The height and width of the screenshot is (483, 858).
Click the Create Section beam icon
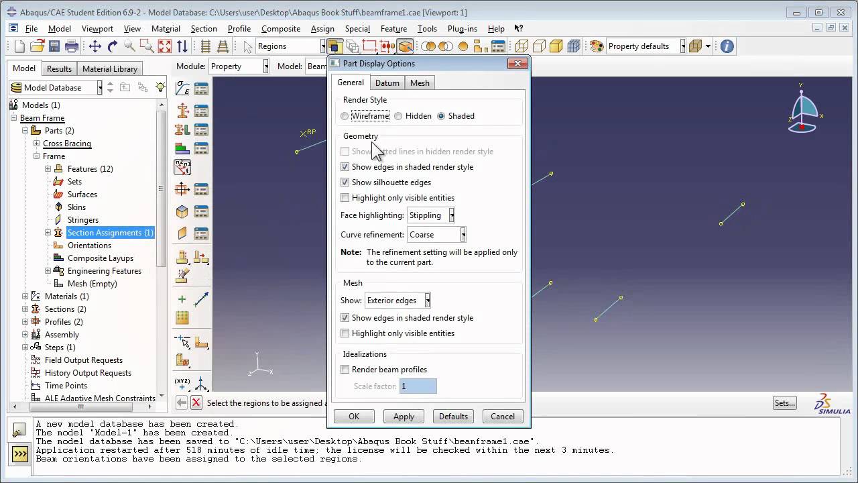pyautogui.click(x=182, y=111)
